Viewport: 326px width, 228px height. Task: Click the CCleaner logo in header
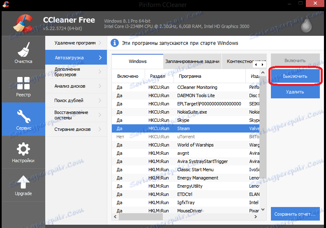tap(23, 23)
